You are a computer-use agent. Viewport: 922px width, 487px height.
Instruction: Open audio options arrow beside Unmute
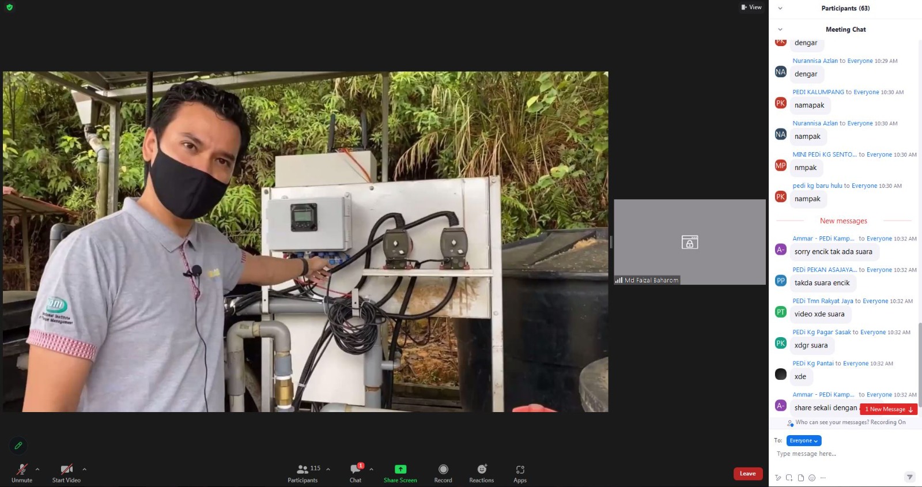(x=37, y=469)
